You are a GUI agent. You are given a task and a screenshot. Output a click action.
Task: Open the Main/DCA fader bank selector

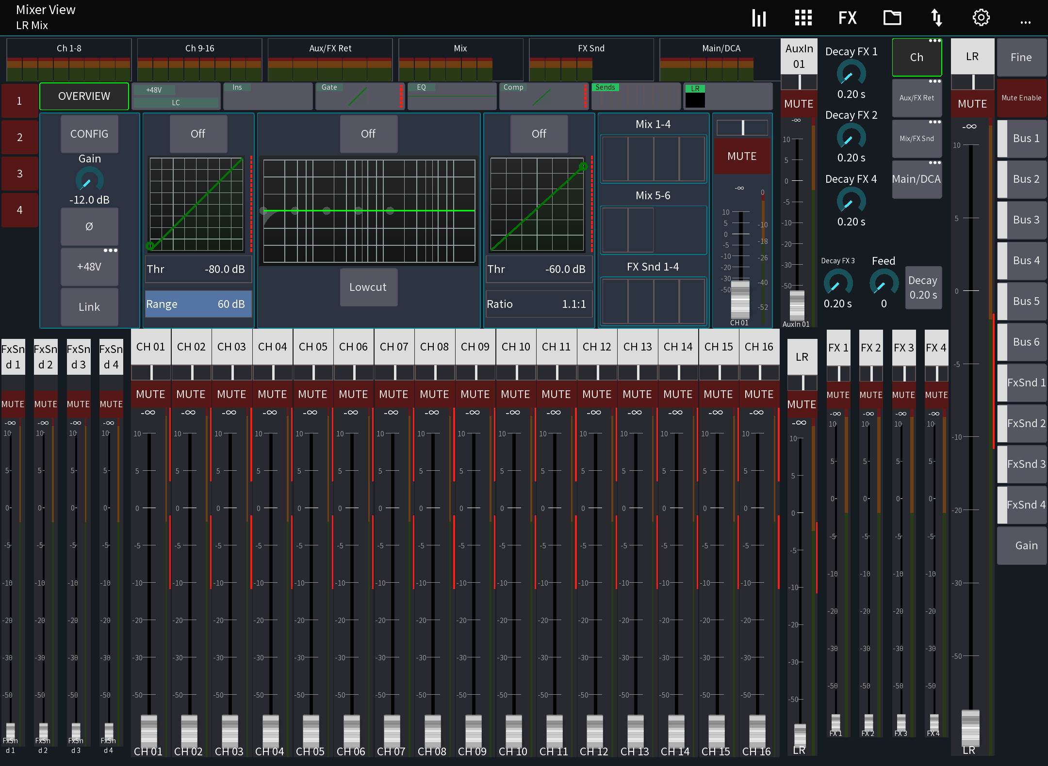point(917,179)
